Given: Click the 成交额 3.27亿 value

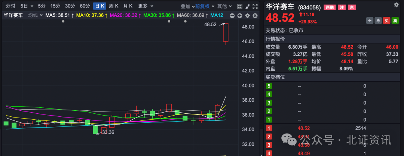Looking at the screenshot, I should (x=299, y=54).
